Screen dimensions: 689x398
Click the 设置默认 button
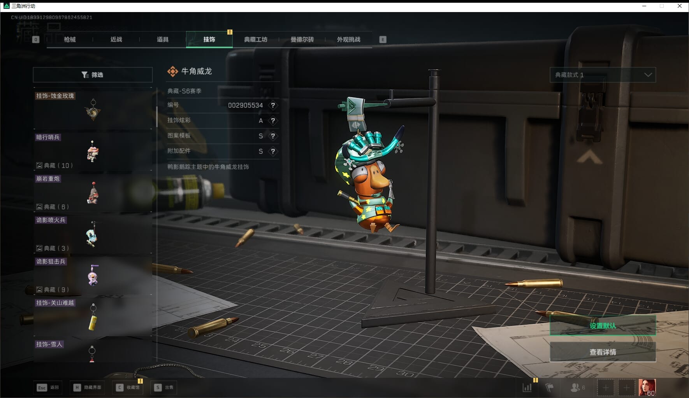click(x=603, y=326)
